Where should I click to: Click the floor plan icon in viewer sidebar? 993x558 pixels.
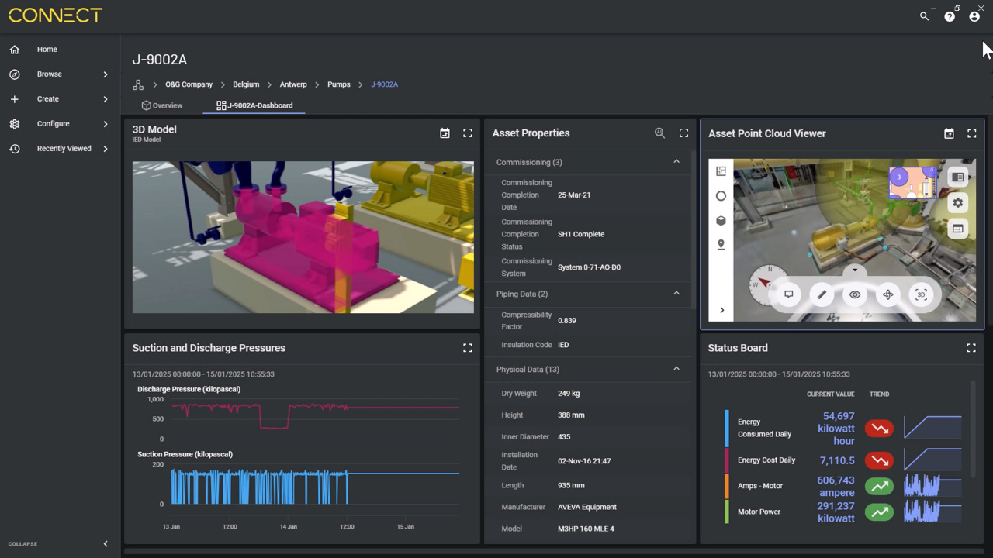pos(721,171)
